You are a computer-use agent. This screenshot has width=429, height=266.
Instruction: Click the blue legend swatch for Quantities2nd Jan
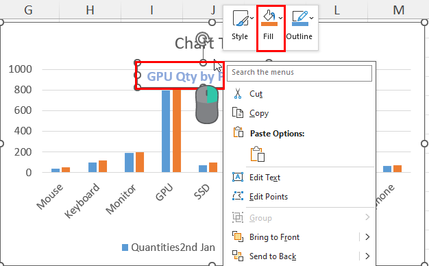coord(125,247)
